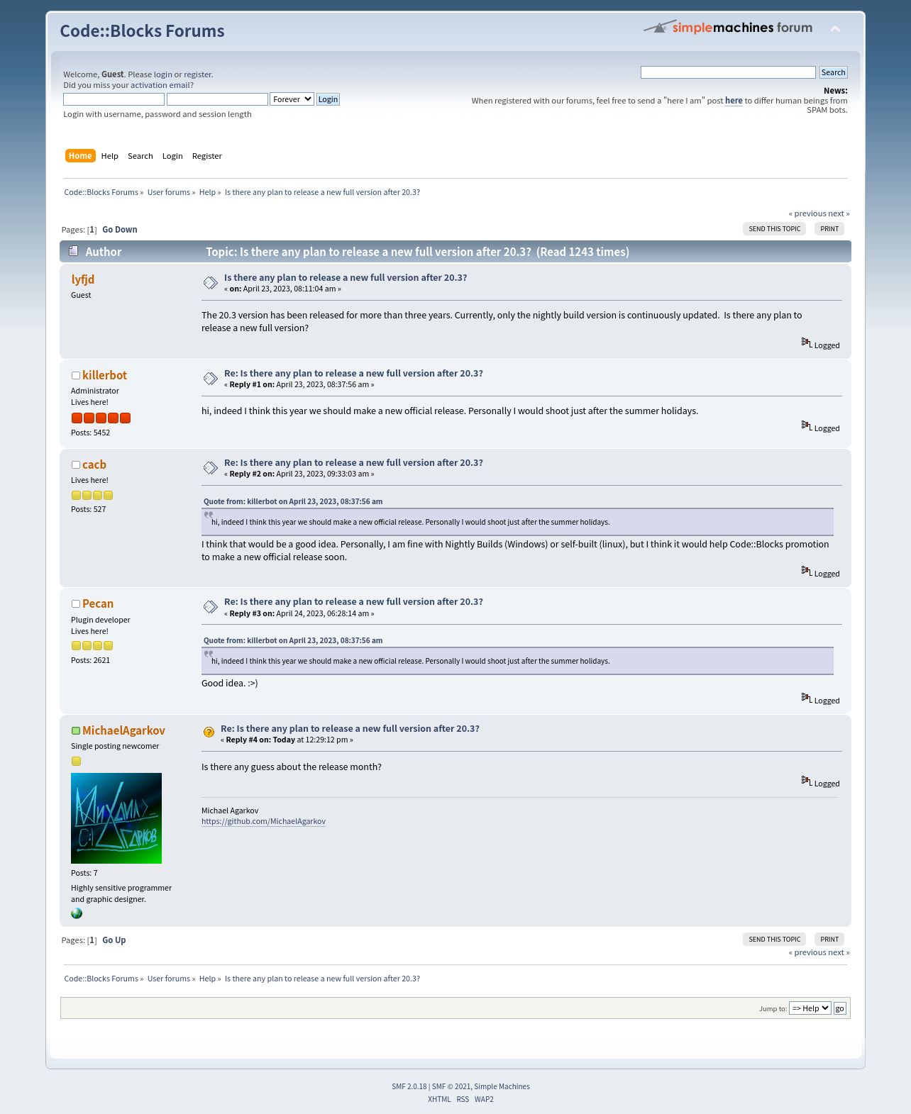Open the Search menu item
The image size is (911, 1114).
click(140, 156)
